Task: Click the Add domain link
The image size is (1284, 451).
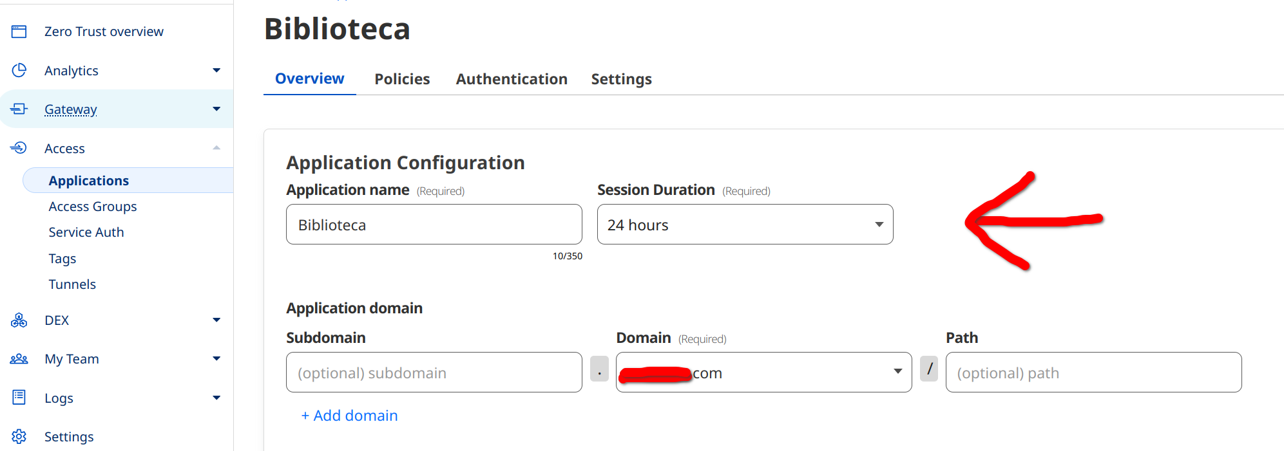Action: click(349, 416)
